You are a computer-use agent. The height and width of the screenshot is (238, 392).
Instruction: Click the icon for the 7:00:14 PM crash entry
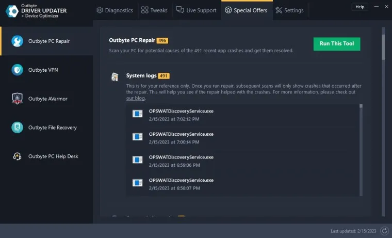(x=138, y=137)
